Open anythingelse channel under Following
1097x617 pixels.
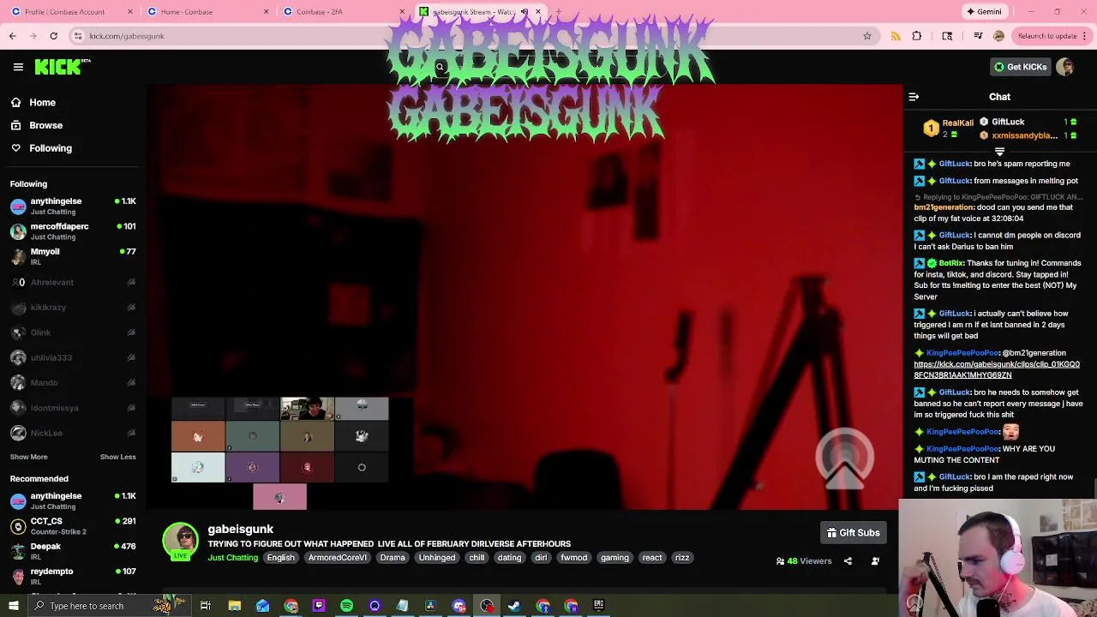73,207
